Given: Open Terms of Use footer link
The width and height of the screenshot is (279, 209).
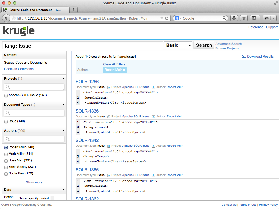Looking at the screenshot, I should coord(248,205).
